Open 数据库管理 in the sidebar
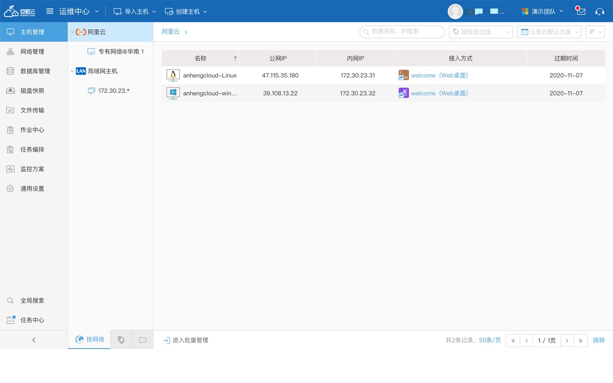 pyautogui.click(x=34, y=71)
